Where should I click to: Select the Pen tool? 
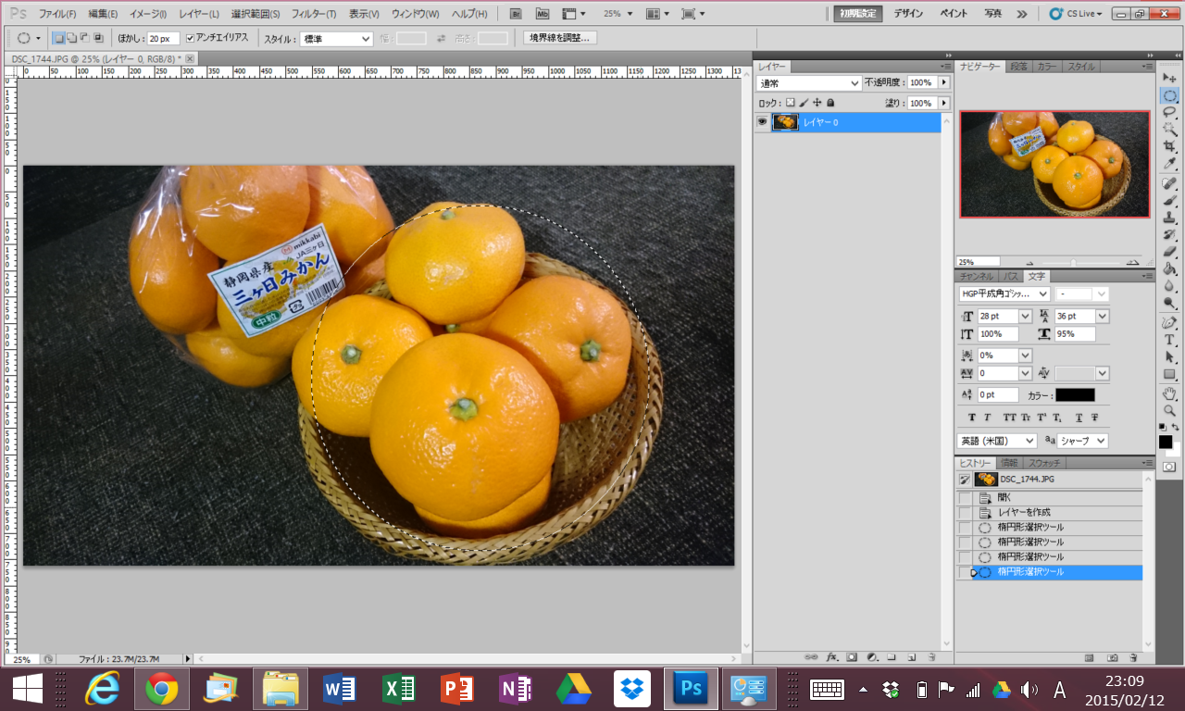point(1169,322)
